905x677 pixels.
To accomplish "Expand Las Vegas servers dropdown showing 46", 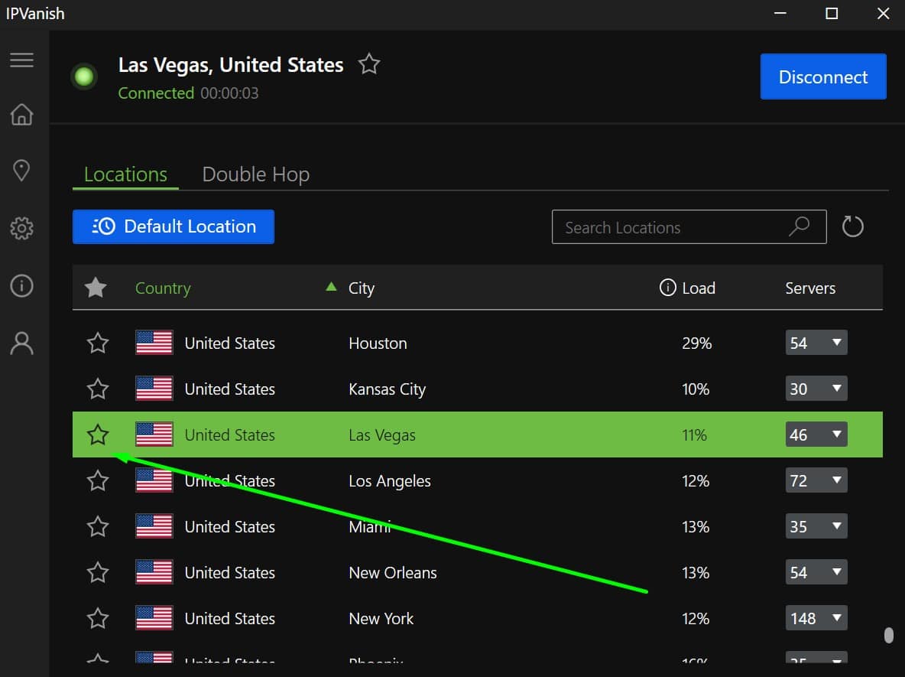I will click(816, 435).
